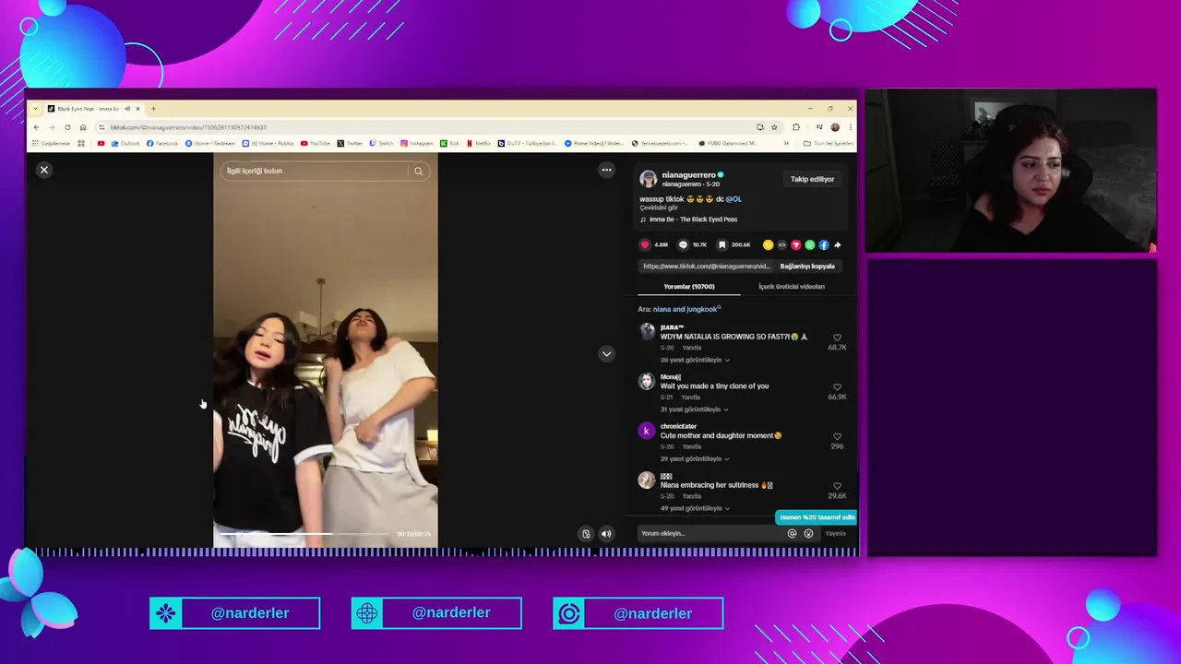Open the Uygulamalar apps shortcut
This screenshot has width=1181, height=664.
coord(51,143)
